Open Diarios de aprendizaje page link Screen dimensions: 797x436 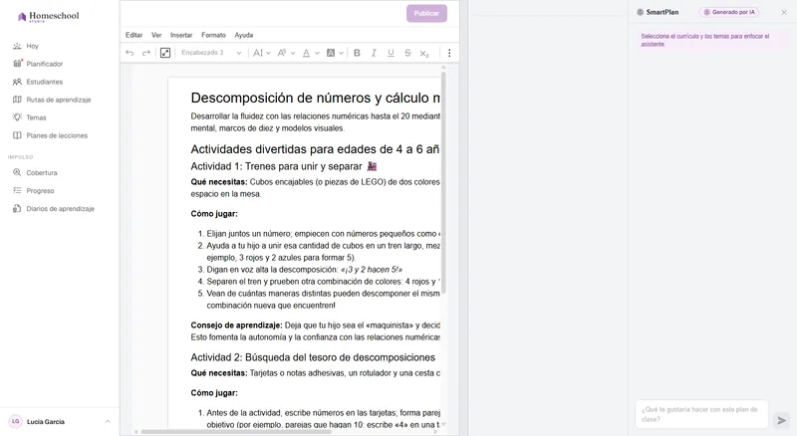pyautogui.click(x=61, y=209)
